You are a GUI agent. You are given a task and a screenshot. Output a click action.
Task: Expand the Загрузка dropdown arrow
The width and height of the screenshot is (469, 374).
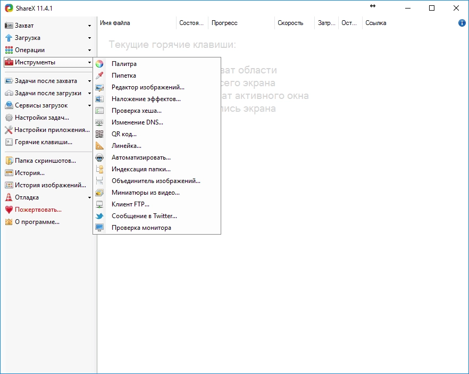point(89,38)
